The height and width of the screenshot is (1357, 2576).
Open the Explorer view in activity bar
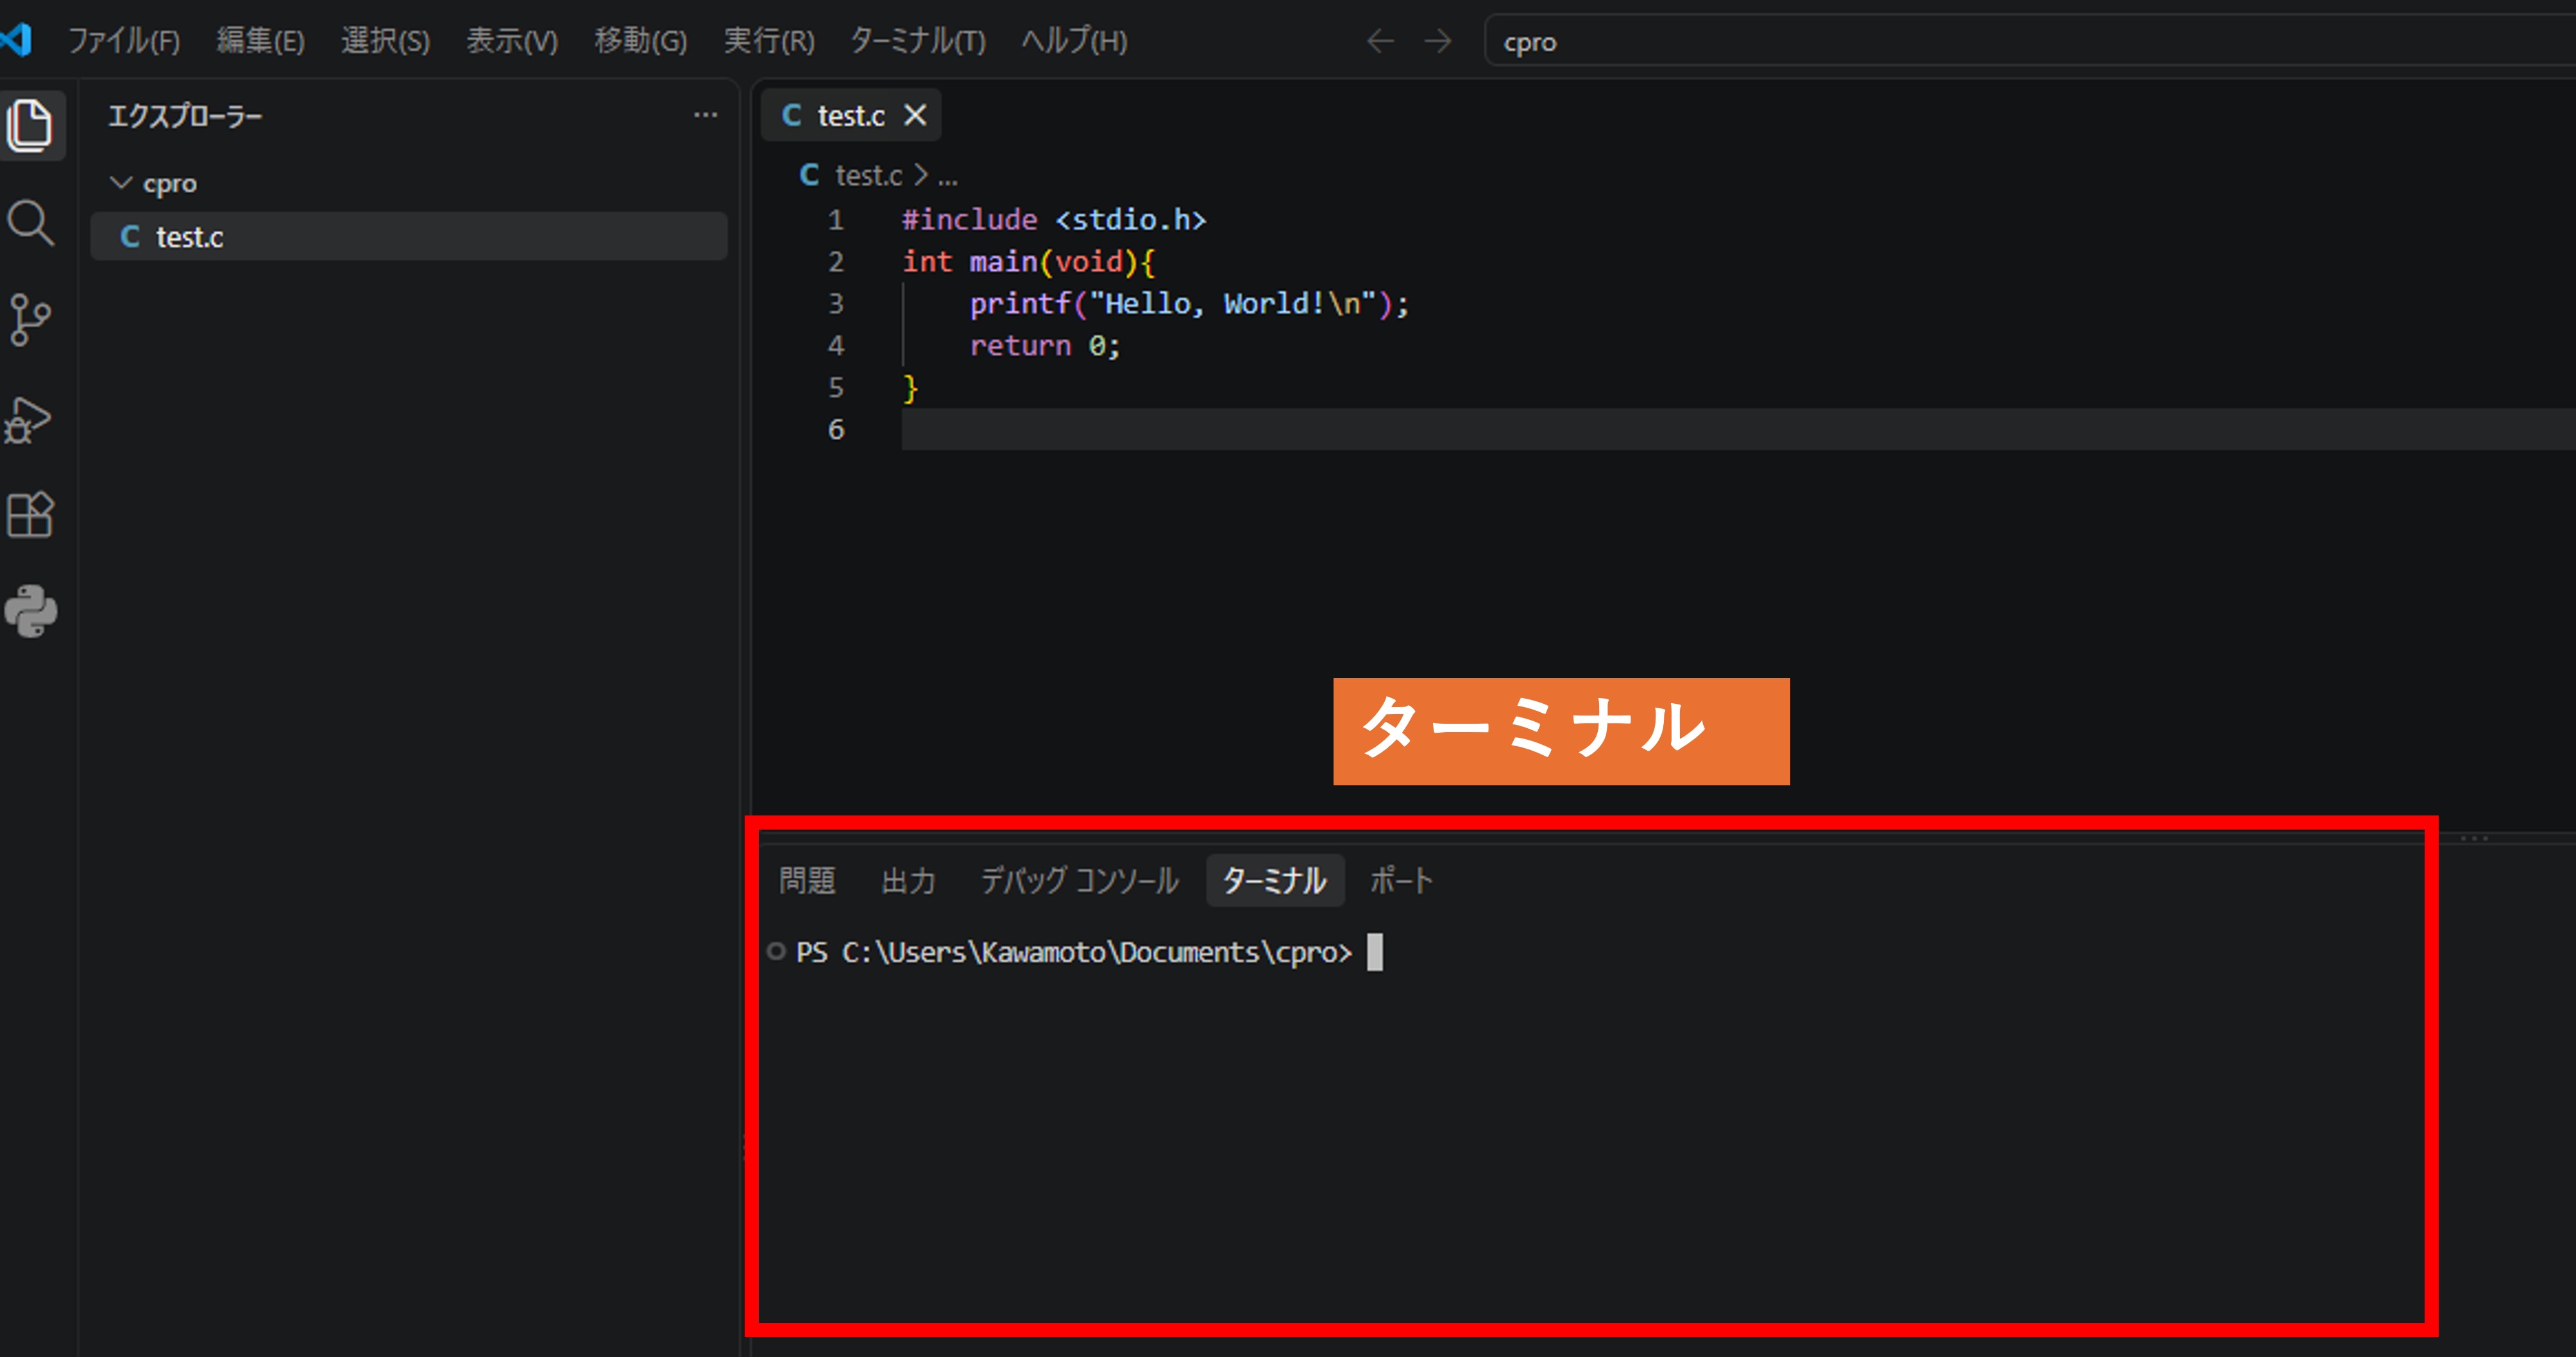[x=30, y=125]
